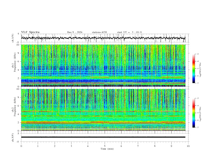Screen dimensions: 212x164
Task: Click the "-7" tick on ch.1 color bar
Action: [x=197, y=83]
